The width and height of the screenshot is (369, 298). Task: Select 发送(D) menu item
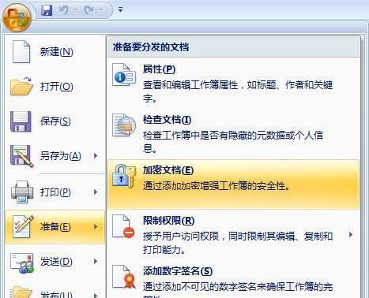(x=55, y=262)
